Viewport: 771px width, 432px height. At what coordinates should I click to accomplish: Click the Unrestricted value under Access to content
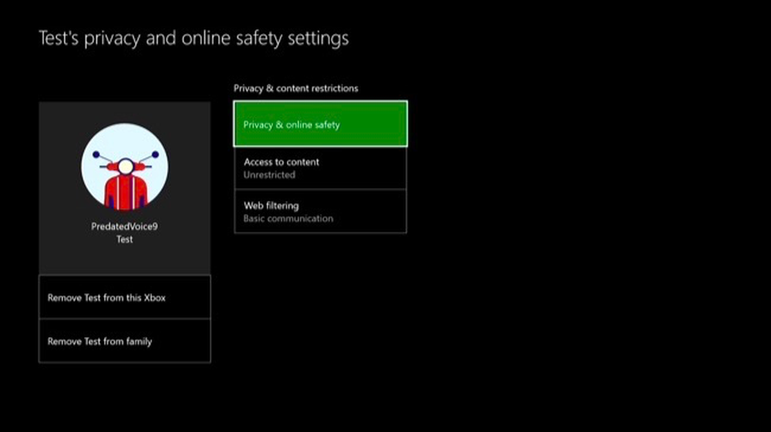click(x=269, y=175)
